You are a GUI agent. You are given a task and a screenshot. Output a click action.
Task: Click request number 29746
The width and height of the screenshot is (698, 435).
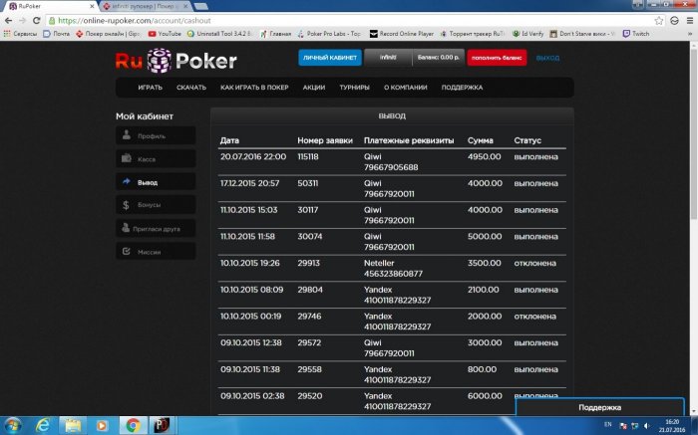[x=309, y=317]
